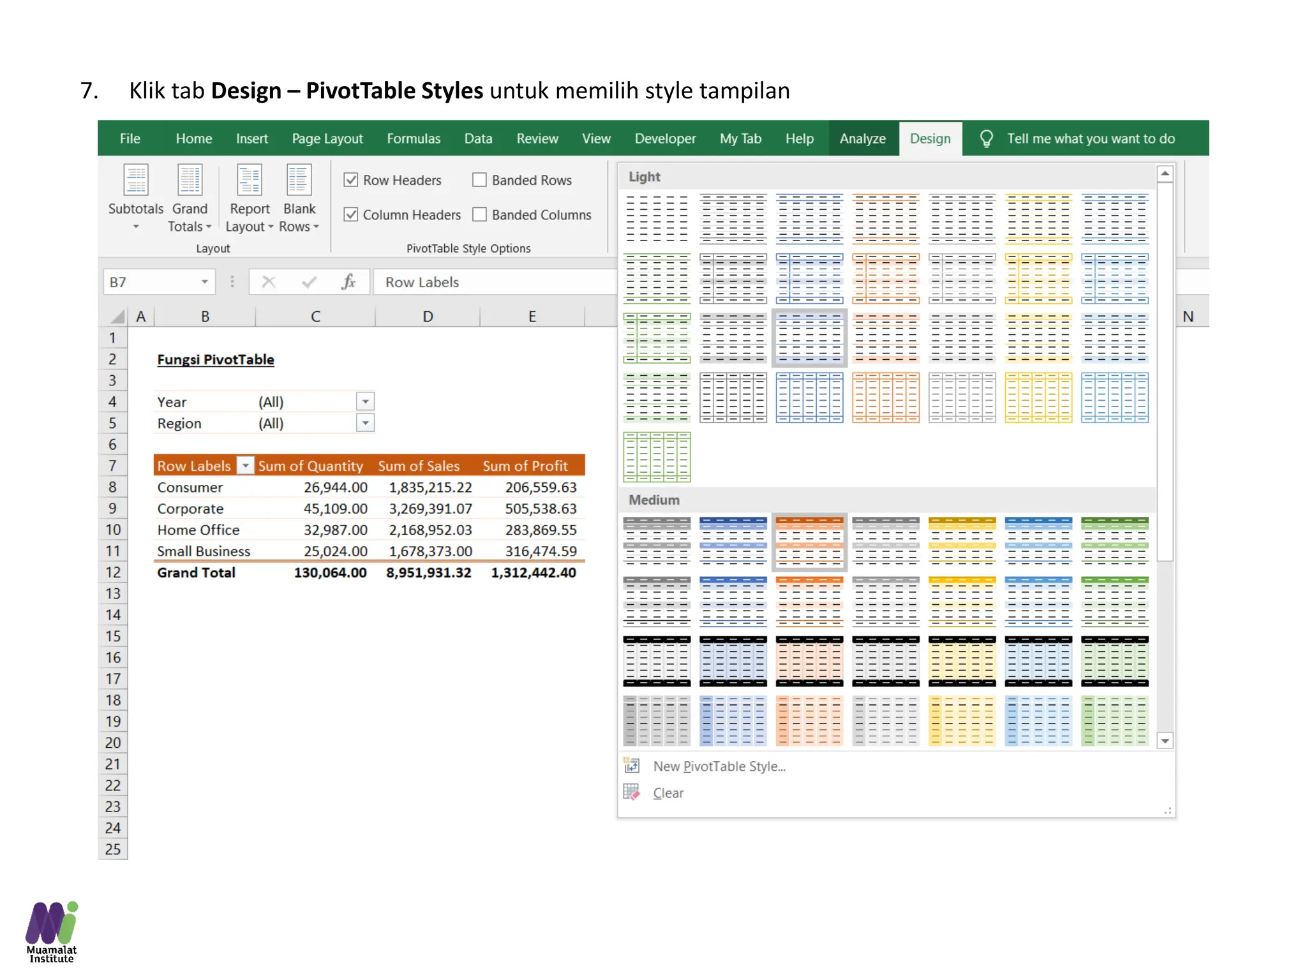Viewport: 1307px width, 980px height.
Task: Click the Consumer row label cell
Action: click(204, 487)
